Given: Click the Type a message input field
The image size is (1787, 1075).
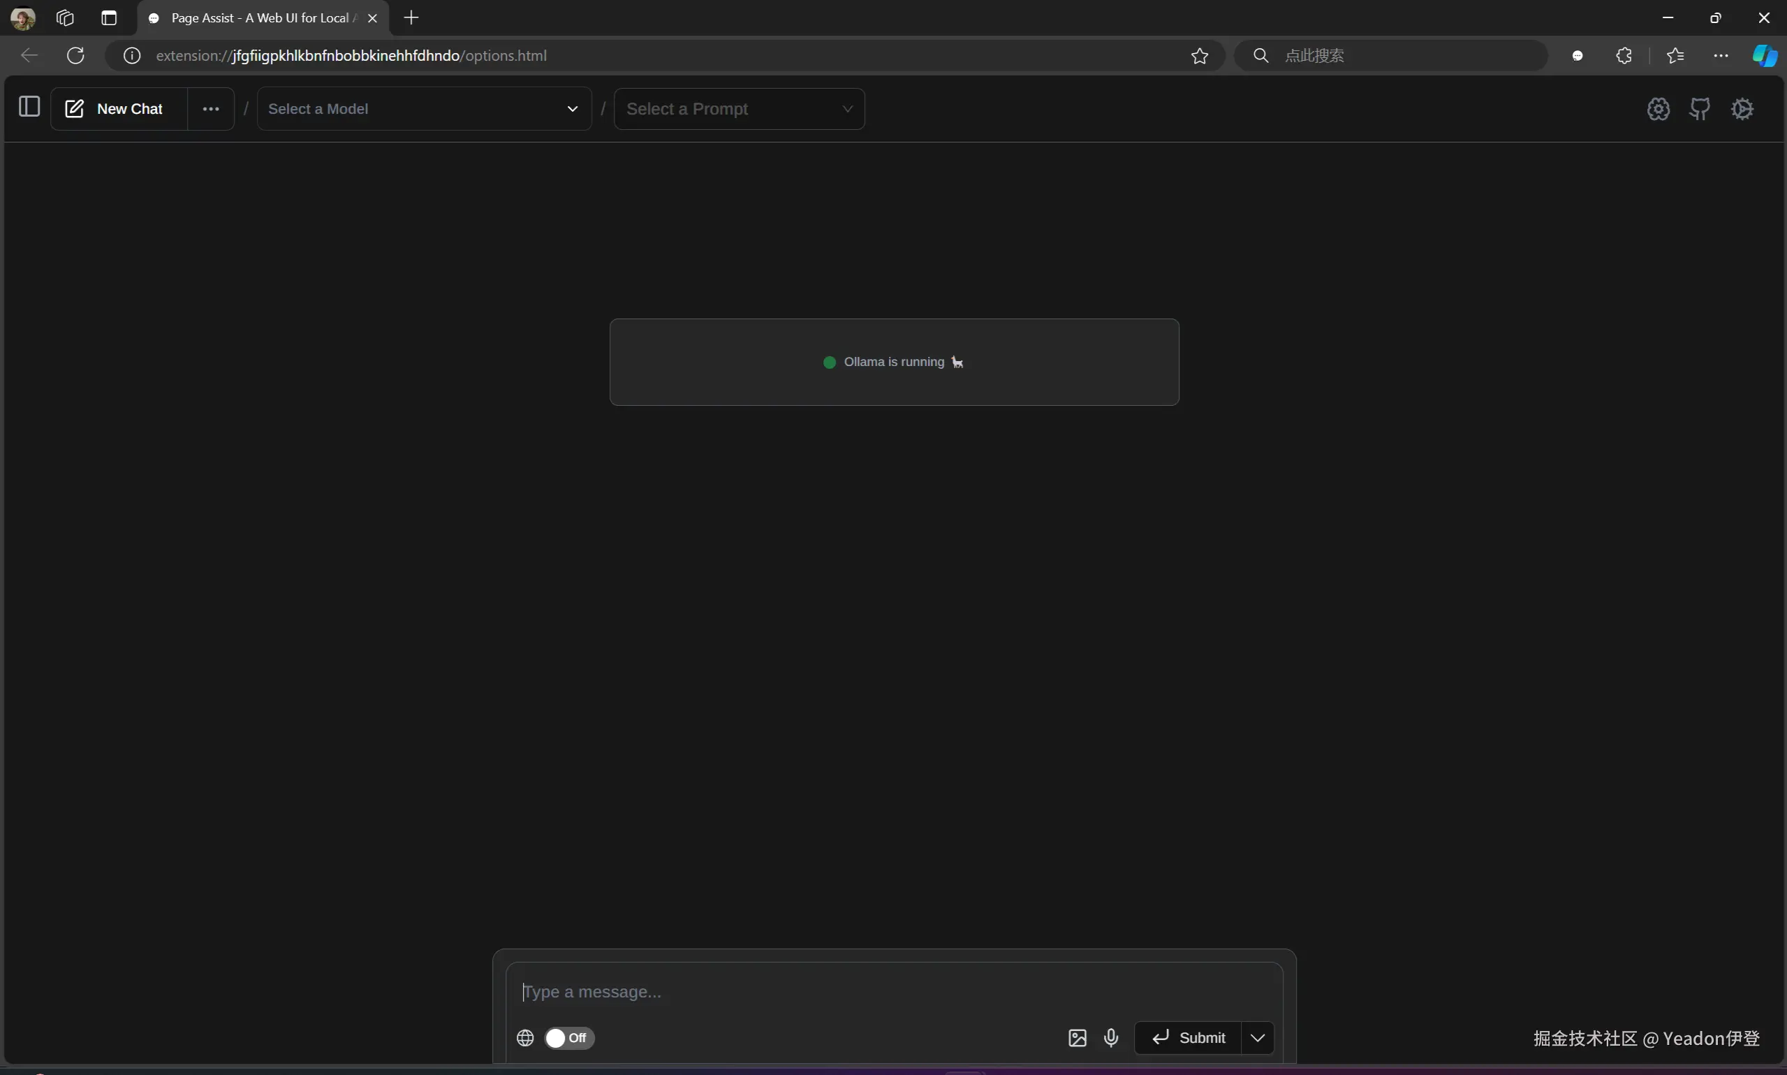Looking at the screenshot, I should 894,992.
